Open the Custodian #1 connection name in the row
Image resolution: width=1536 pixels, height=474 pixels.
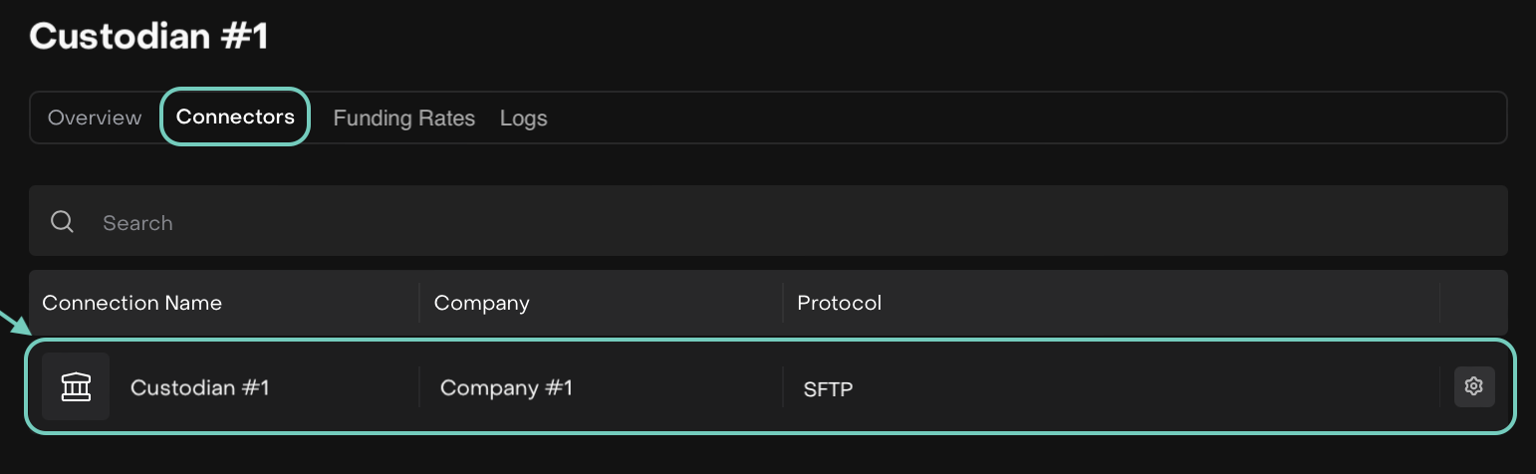point(199,387)
